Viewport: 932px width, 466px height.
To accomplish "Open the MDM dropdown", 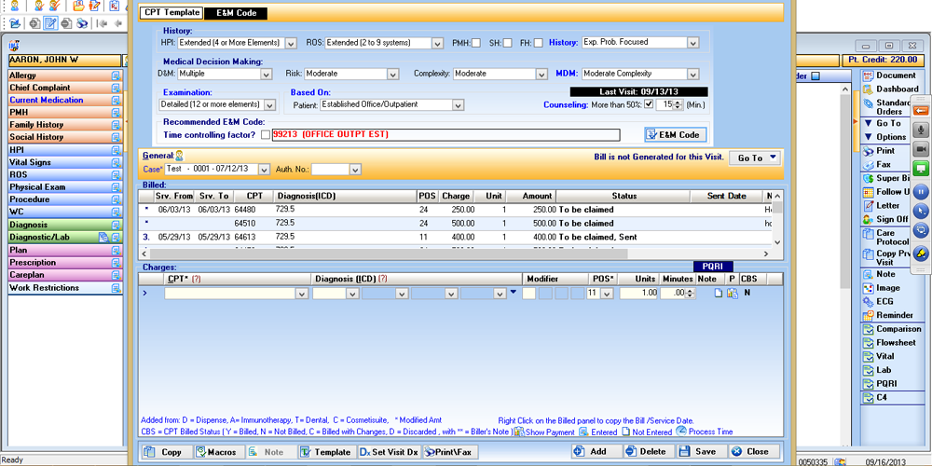I will pos(692,75).
